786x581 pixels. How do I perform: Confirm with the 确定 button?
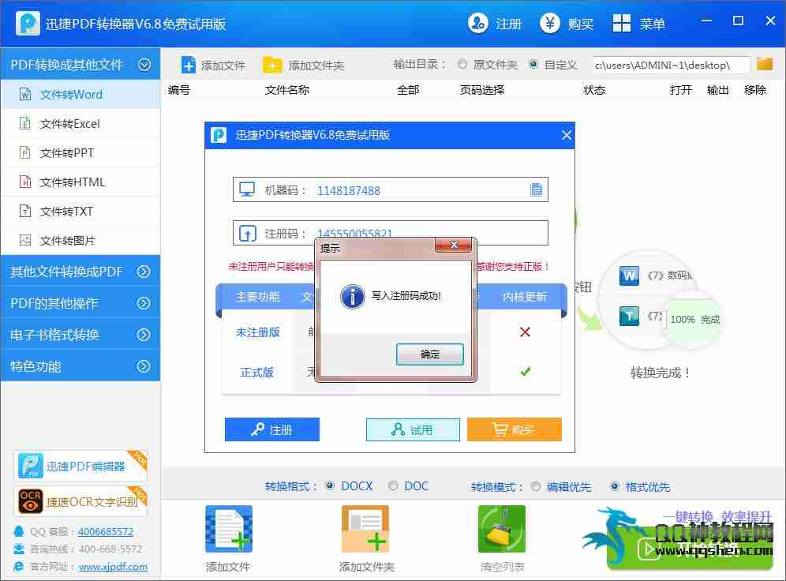point(429,354)
